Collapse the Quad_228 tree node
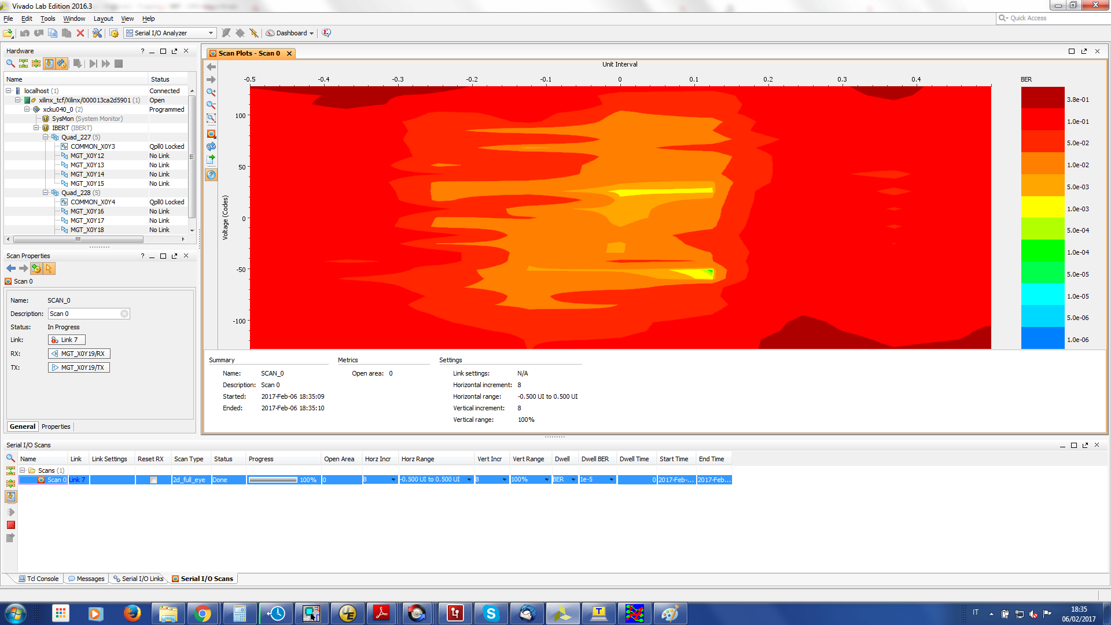This screenshot has width=1111, height=625. click(x=46, y=193)
